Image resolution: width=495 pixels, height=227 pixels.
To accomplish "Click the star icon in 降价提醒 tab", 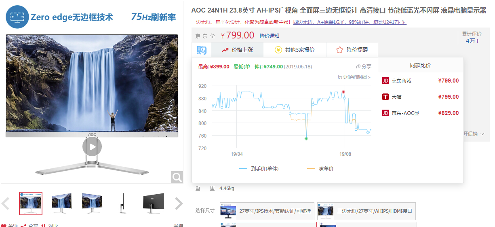I will pos(340,50).
